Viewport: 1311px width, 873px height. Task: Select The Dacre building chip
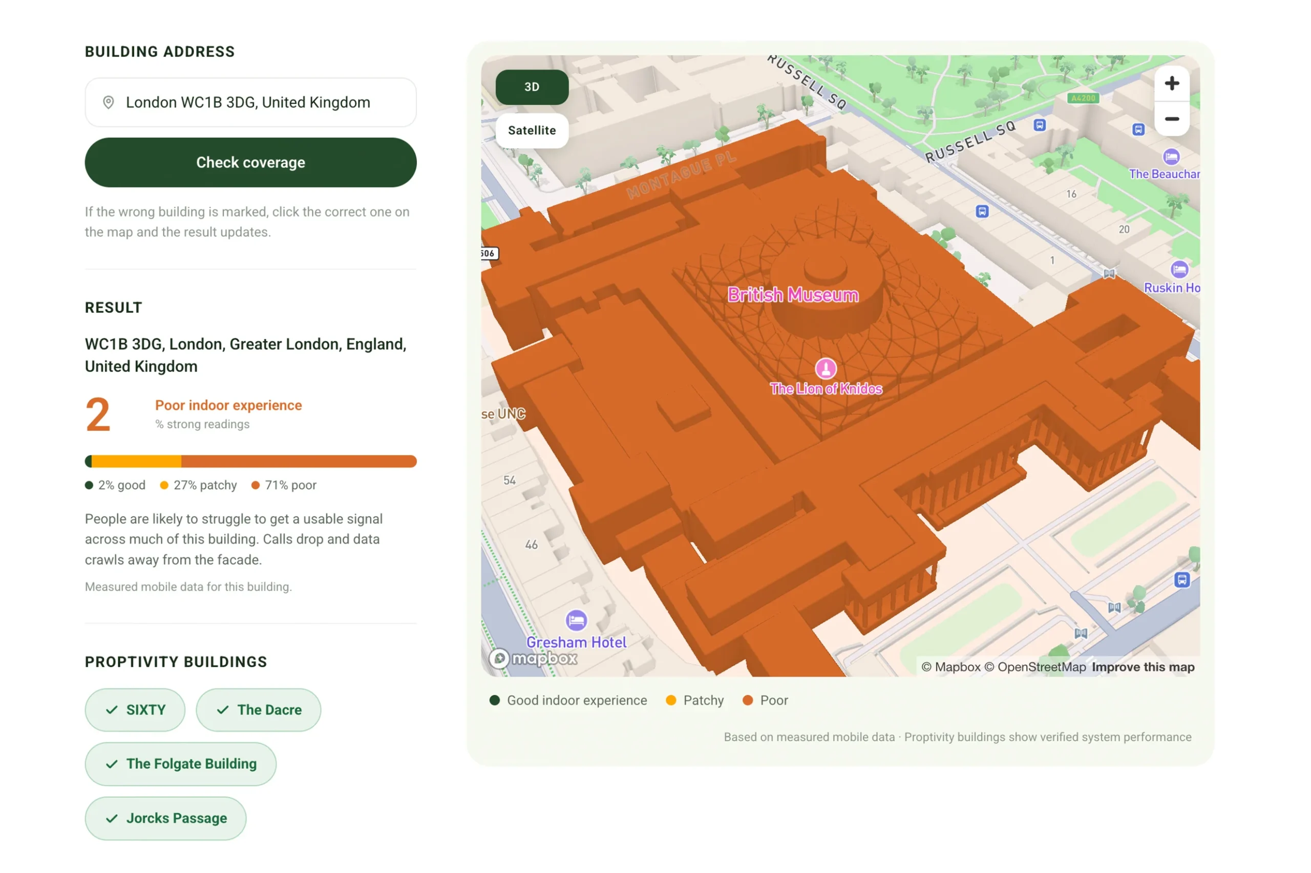(258, 709)
